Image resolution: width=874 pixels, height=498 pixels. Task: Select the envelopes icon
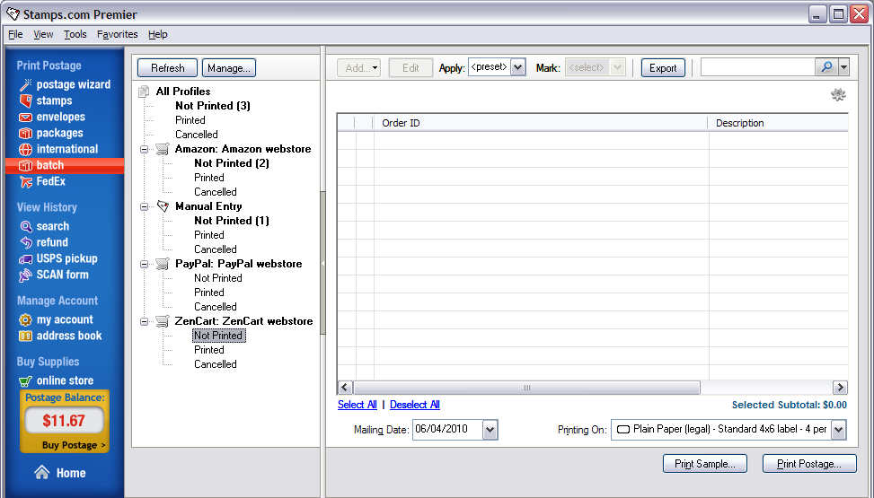tap(26, 117)
